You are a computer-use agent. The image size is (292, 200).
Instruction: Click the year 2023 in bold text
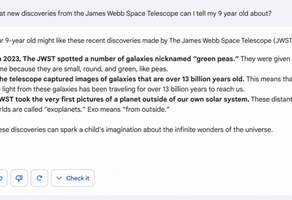(11, 59)
